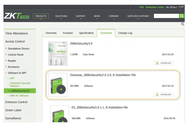
Task: Open the ZKBioSecurity3.0 data sheet thumbnail
Action: (58, 53)
